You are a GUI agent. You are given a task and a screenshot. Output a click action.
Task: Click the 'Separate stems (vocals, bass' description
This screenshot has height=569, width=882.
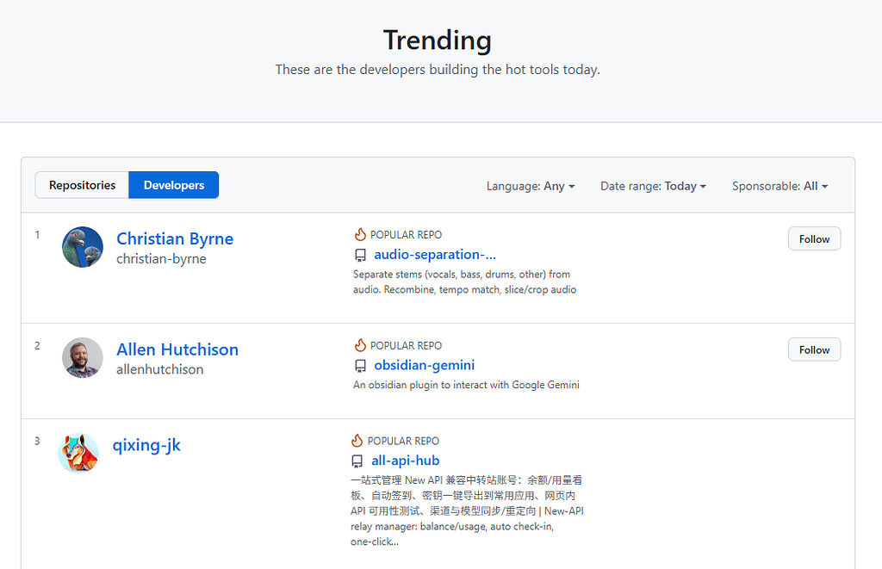[464, 281]
